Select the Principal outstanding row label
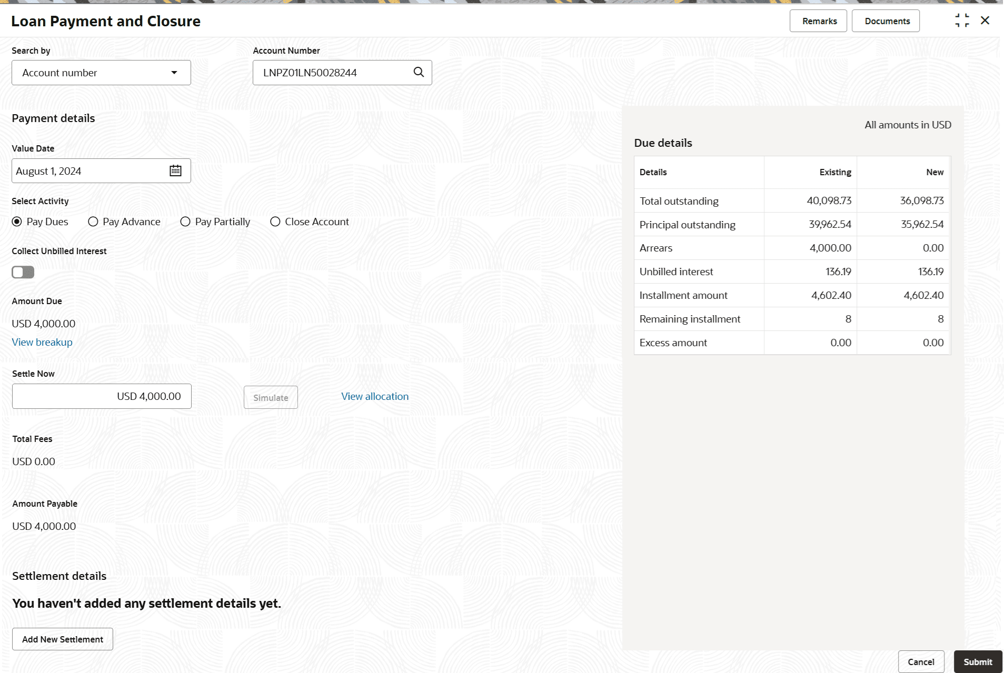The image size is (1005, 673). (688, 225)
